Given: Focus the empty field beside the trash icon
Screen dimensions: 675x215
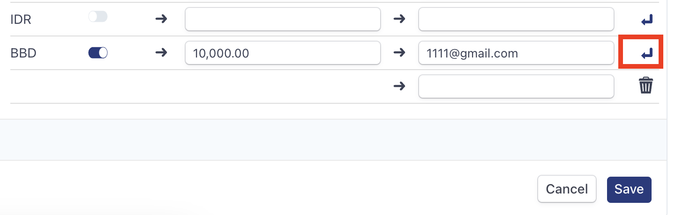Looking at the screenshot, I should 516,86.
